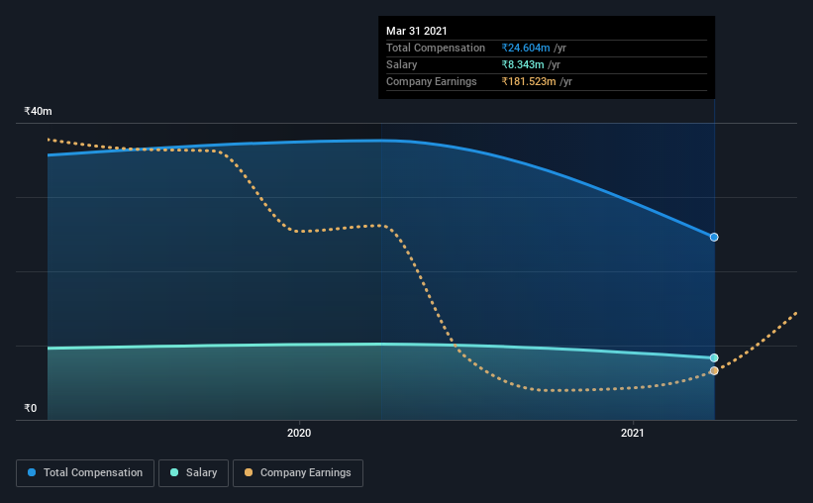
Task: Click the teal Salary data point
Action: tap(714, 357)
